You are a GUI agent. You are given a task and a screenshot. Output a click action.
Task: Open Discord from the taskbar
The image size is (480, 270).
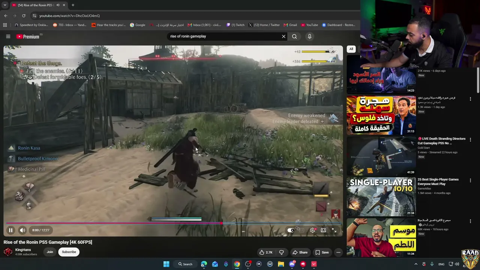(292, 264)
